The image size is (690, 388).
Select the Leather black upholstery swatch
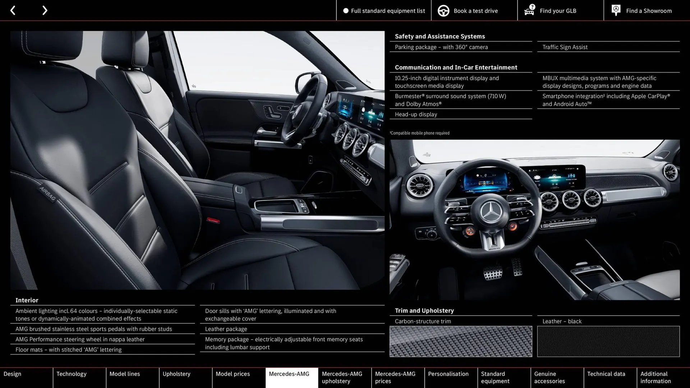[608, 341]
